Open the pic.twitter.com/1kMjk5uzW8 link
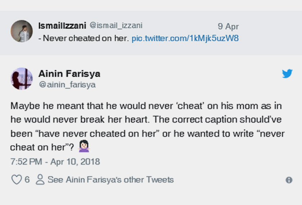The image size is (302, 205). (185, 38)
